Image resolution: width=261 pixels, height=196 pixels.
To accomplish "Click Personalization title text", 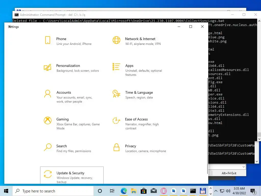I will (x=68, y=66).
